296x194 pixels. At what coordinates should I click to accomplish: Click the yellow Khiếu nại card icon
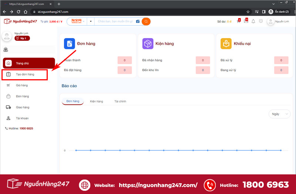(x=226, y=44)
